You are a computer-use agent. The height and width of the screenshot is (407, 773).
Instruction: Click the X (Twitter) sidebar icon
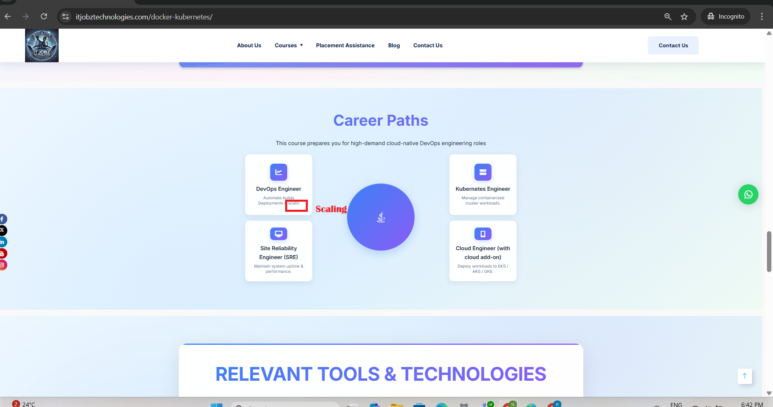[2, 230]
